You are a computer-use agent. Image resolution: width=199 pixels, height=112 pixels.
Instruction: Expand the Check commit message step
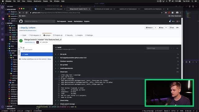[x=67, y=104]
